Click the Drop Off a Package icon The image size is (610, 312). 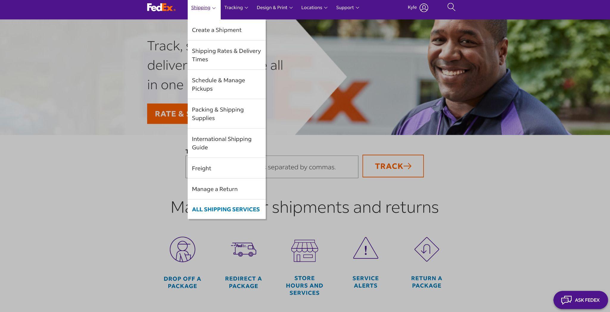point(182,249)
